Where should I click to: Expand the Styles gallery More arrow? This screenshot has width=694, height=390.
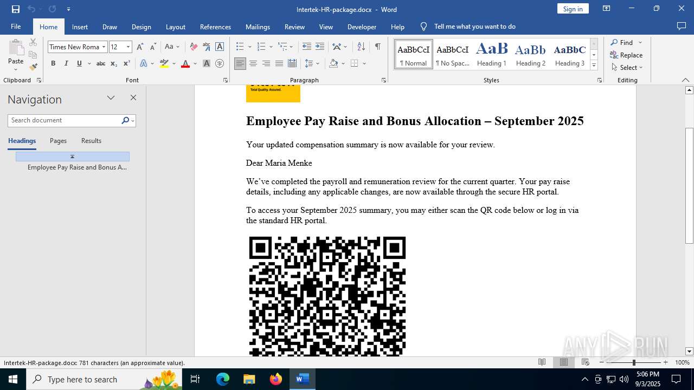pyautogui.click(x=594, y=66)
